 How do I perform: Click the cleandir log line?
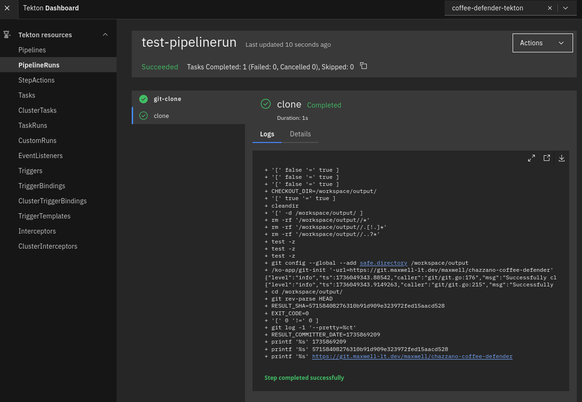click(282, 206)
